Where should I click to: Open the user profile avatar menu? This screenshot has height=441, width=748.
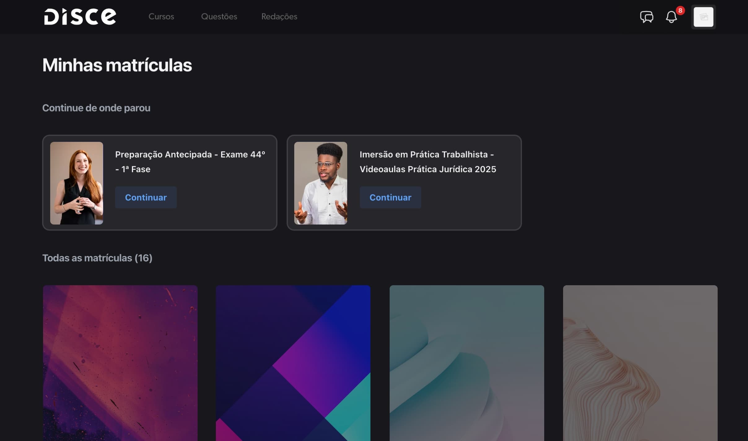tap(703, 17)
